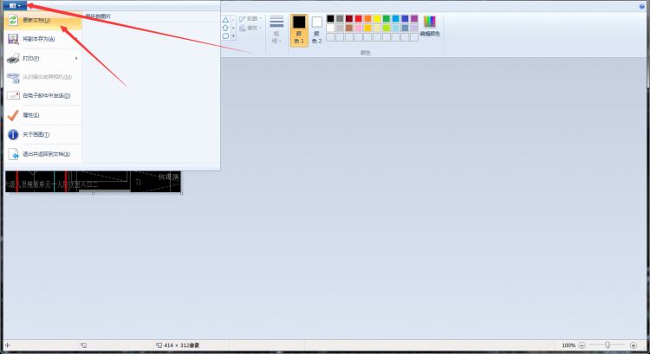Pick the black color swatch
Screen dimensions: 650x354
[330, 19]
